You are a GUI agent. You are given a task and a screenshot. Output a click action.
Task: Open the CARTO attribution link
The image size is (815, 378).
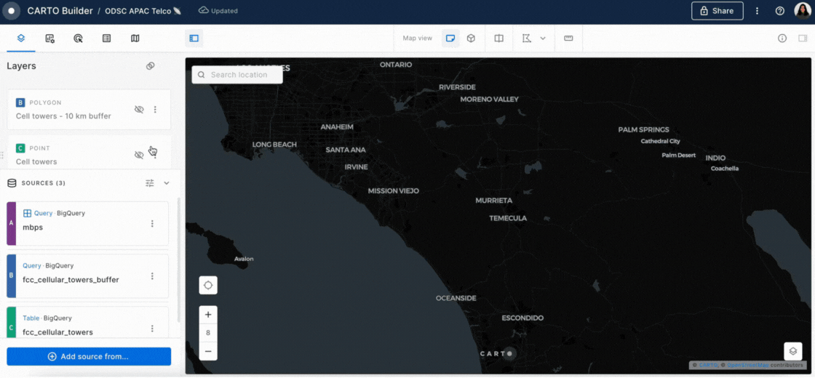(x=709, y=366)
